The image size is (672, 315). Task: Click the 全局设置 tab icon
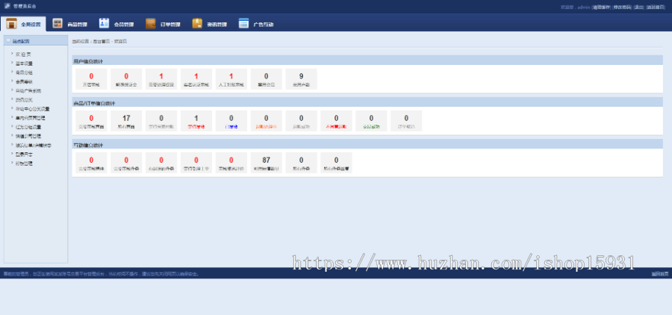(x=12, y=24)
